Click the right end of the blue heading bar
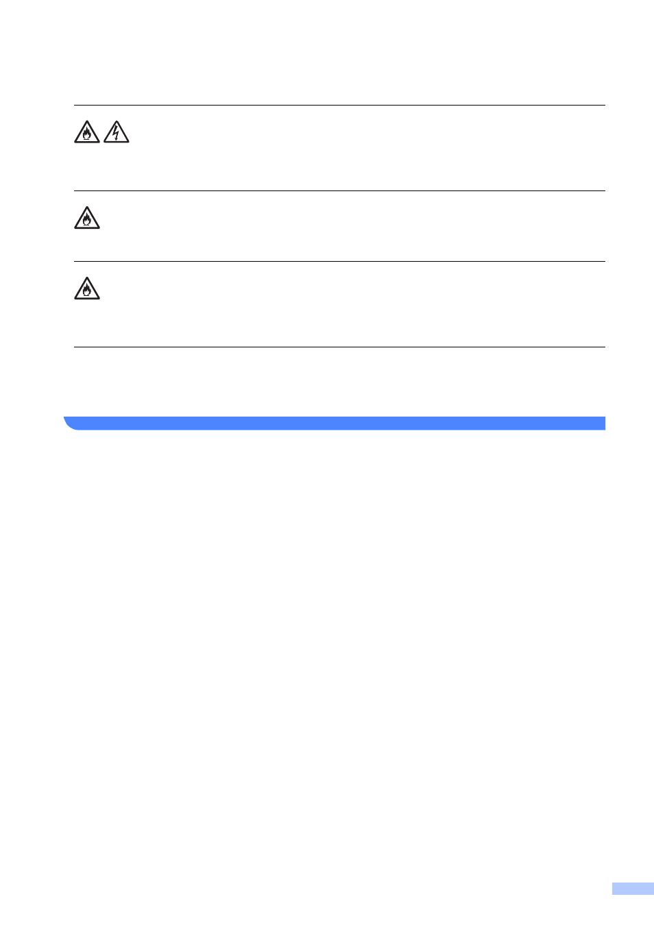 599,423
